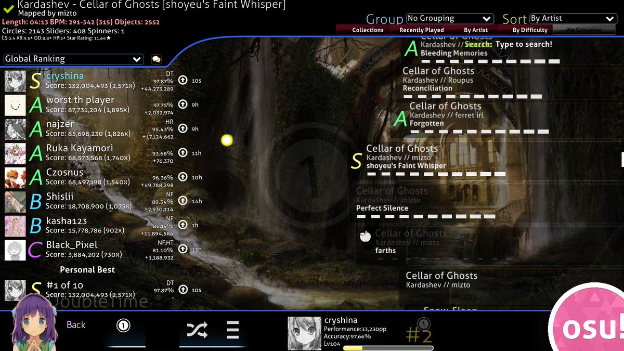
Task: Click worst th player's avatar
Action: (15, 105)
